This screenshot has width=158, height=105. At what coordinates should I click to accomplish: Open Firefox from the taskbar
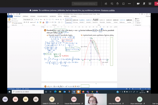coord(83,92)
